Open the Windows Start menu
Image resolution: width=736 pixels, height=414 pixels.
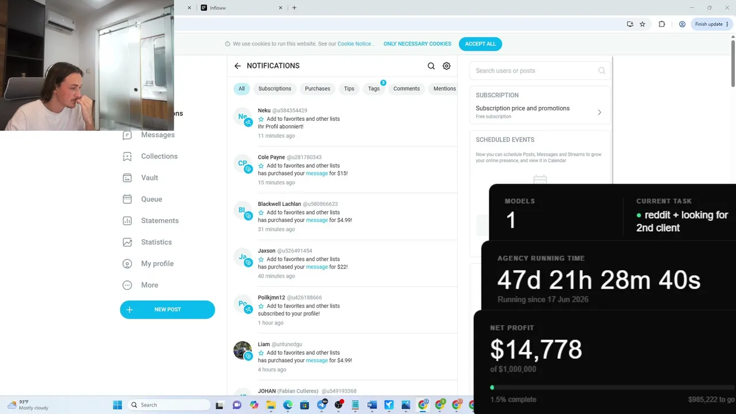tap(117, 405)
